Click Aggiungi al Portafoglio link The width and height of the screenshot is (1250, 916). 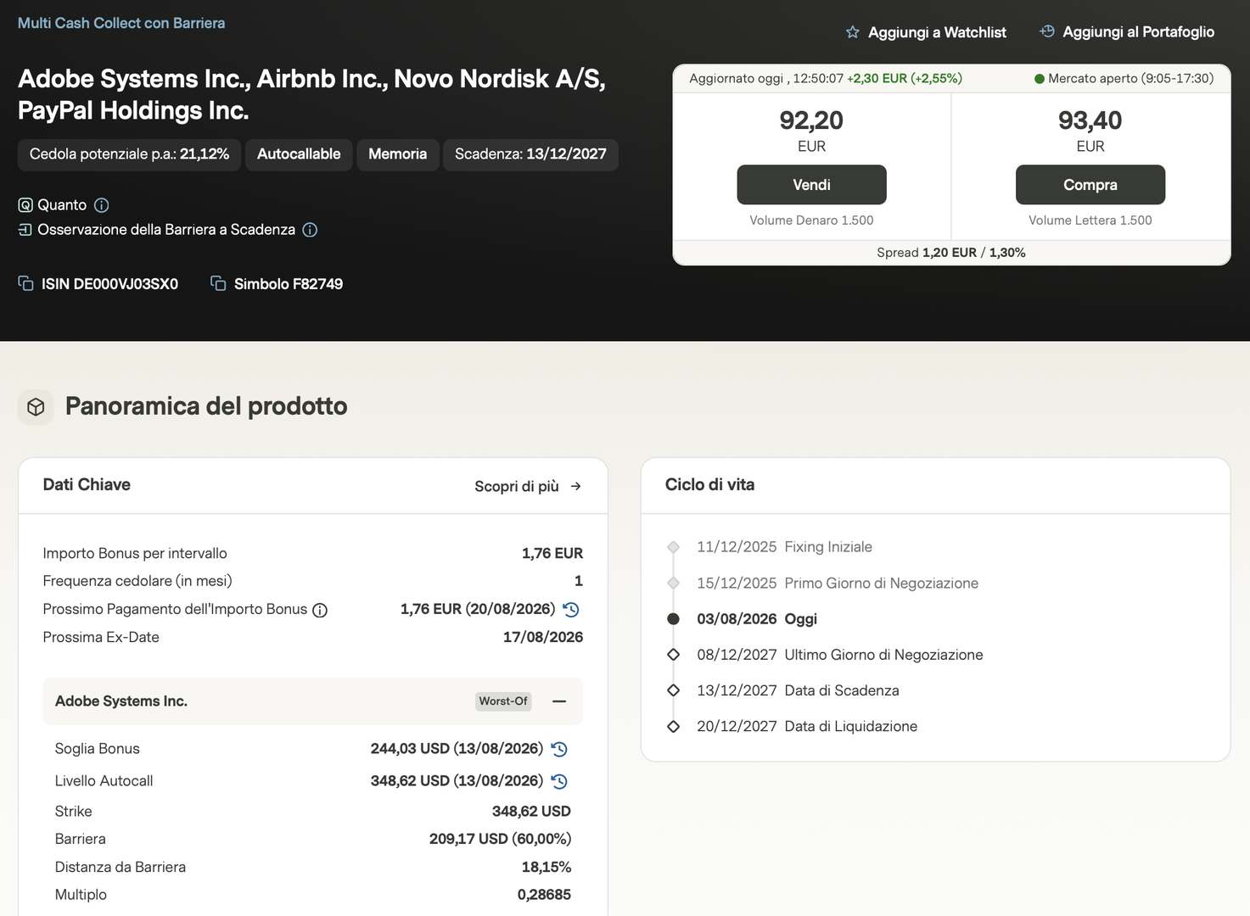1128,31
